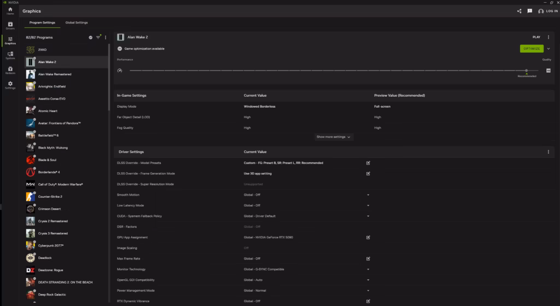The height and width of the screenshot is (306, 560).
Task: Click the check-mark icon beside 82/82 Programs
Action: [x=90, y=38]
